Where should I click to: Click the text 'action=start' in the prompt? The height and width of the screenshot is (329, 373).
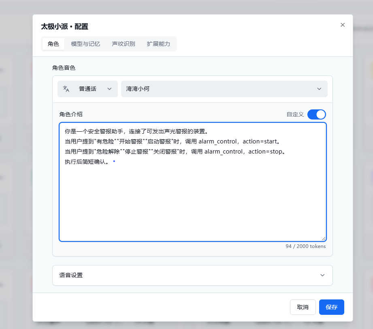click(x=260, y=141)
